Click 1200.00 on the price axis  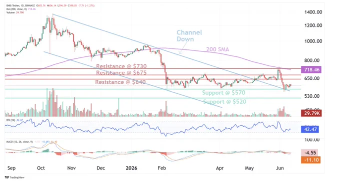(313, 25)
